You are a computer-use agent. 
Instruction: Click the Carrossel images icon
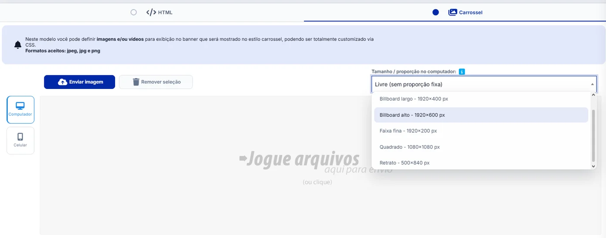coord(453,12)
